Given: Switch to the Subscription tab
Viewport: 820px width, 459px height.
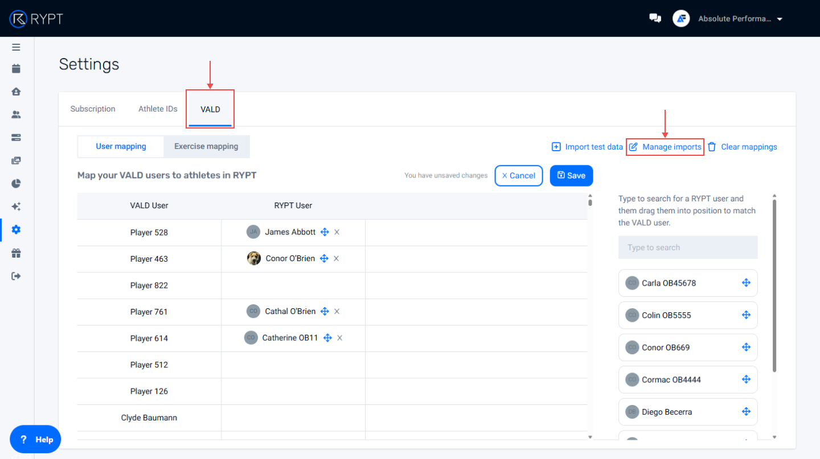Looking at the screenshot, I should click(x=93, y=109).
